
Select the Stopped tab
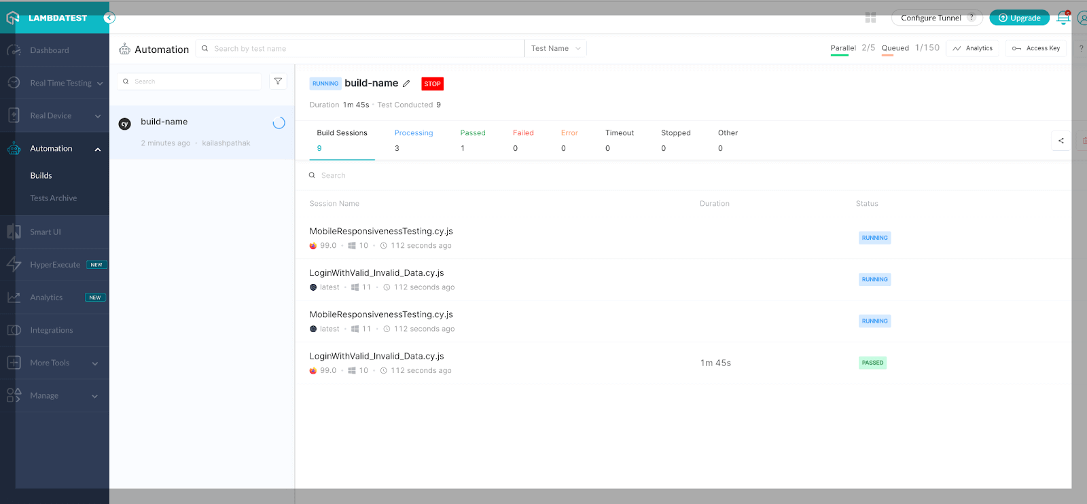point(675,140)
